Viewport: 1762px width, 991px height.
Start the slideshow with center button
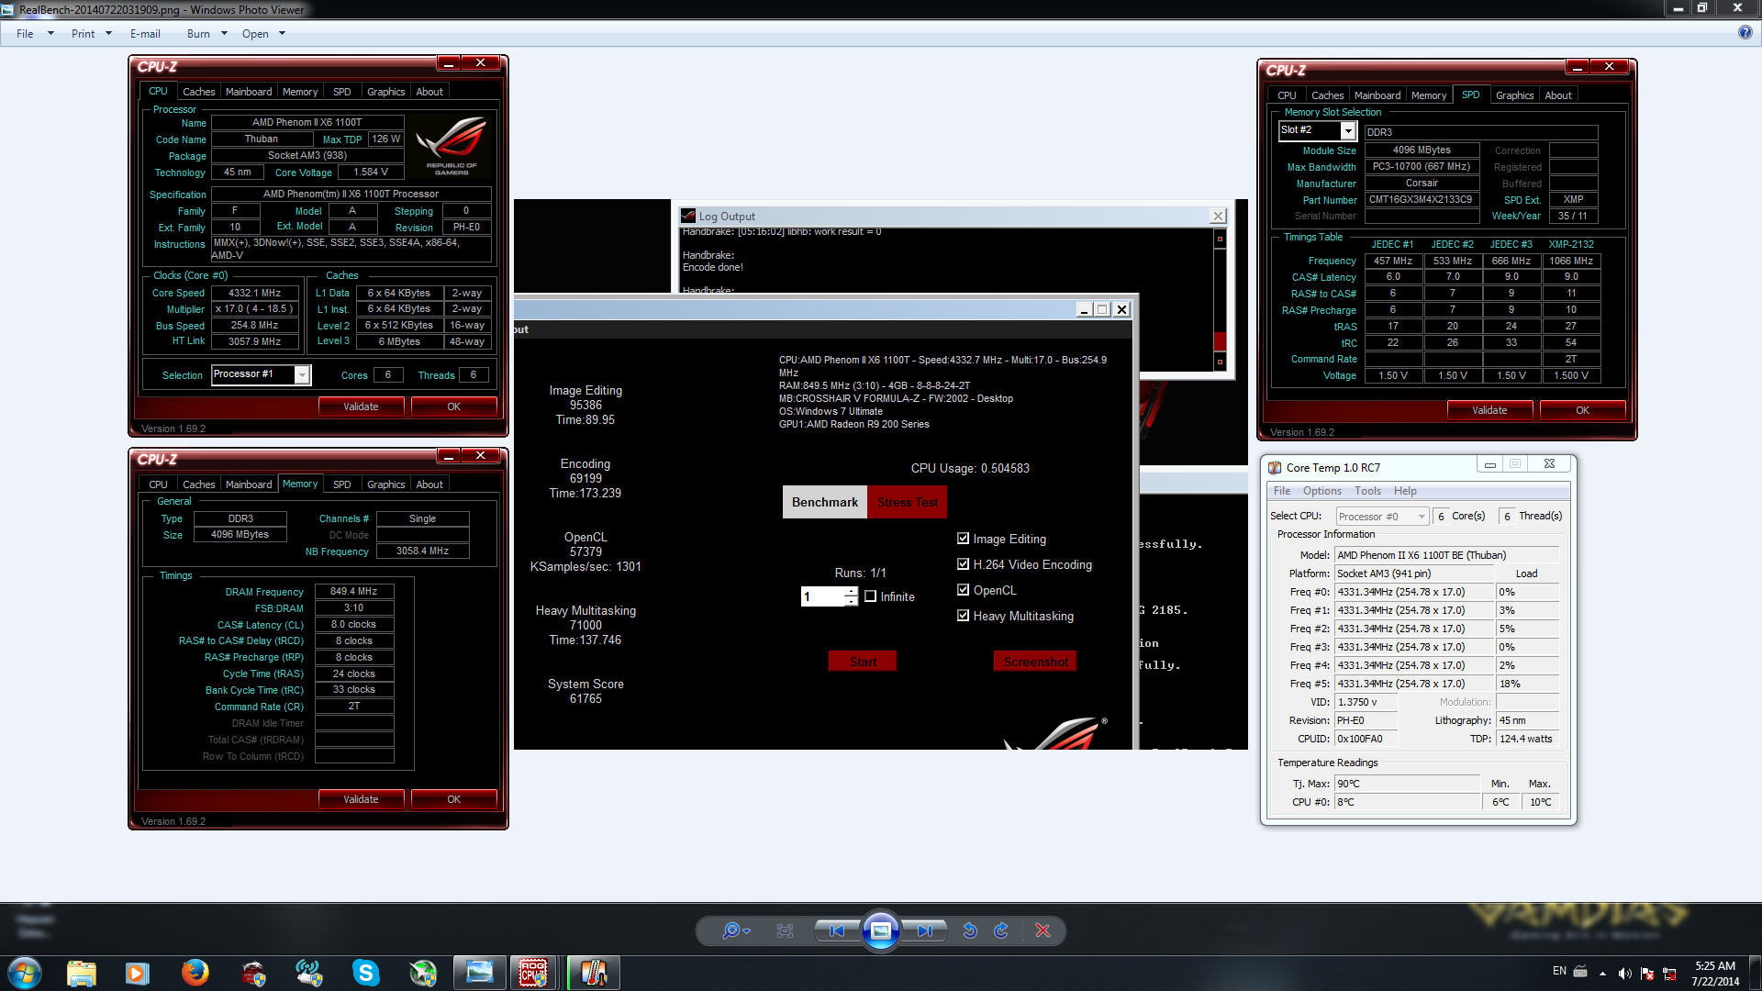(880, 930)
